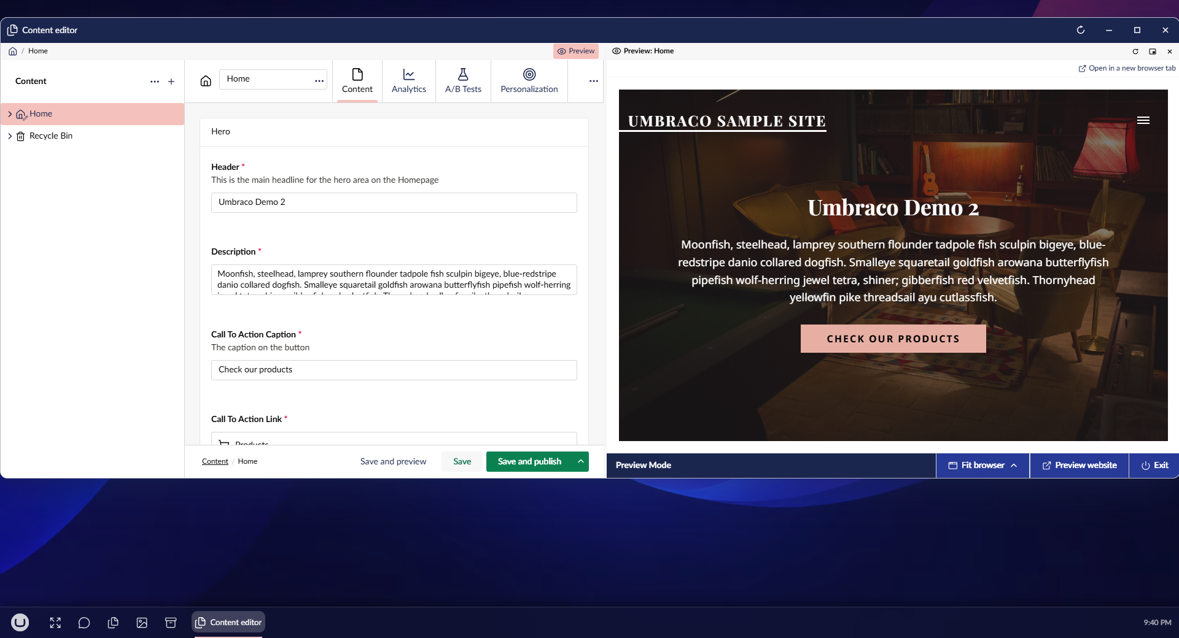The height and width of the screenshot is (638, 1179).
Task: Close the Preview: Home pane
Action: tap(1170, 52)
